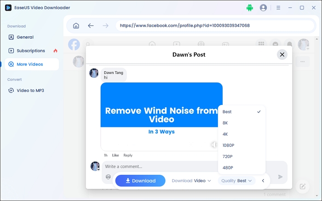
Task: Open Facebook home tab icon
Action: (152, 44)
